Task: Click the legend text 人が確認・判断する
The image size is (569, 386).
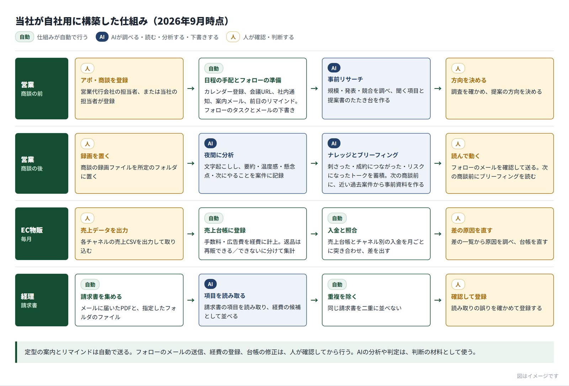Action: tap(268, 37)
